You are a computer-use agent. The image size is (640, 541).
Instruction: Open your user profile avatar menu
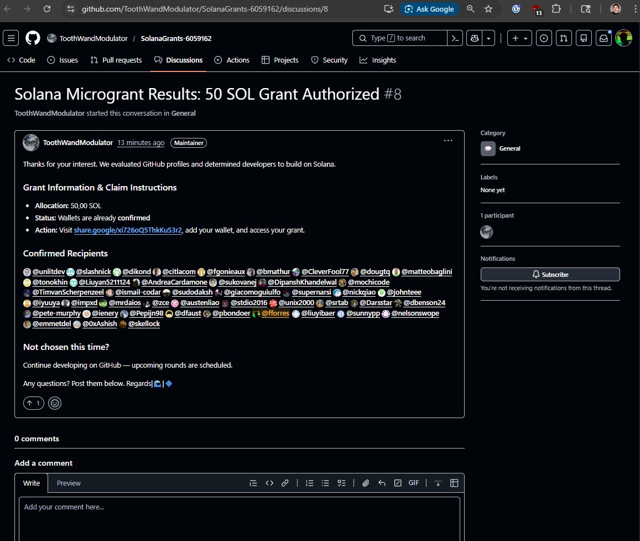click(623, 38)
